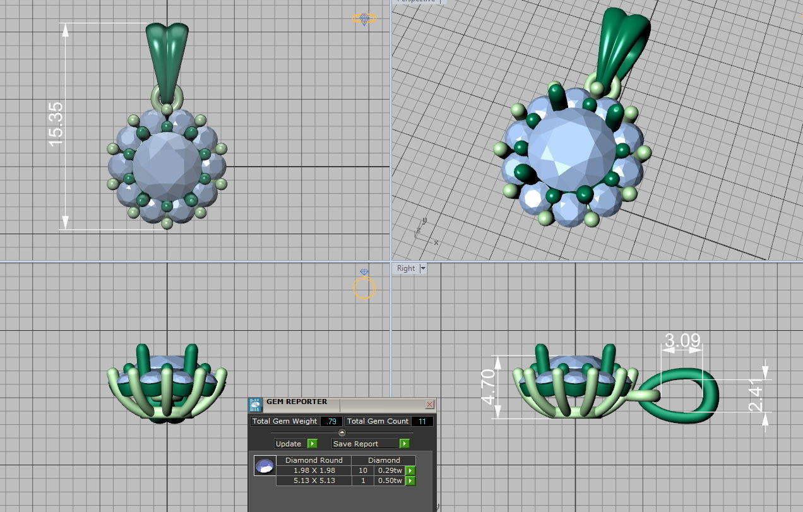Click the Right viewport title label
The image size is (803, 512).
406,268
